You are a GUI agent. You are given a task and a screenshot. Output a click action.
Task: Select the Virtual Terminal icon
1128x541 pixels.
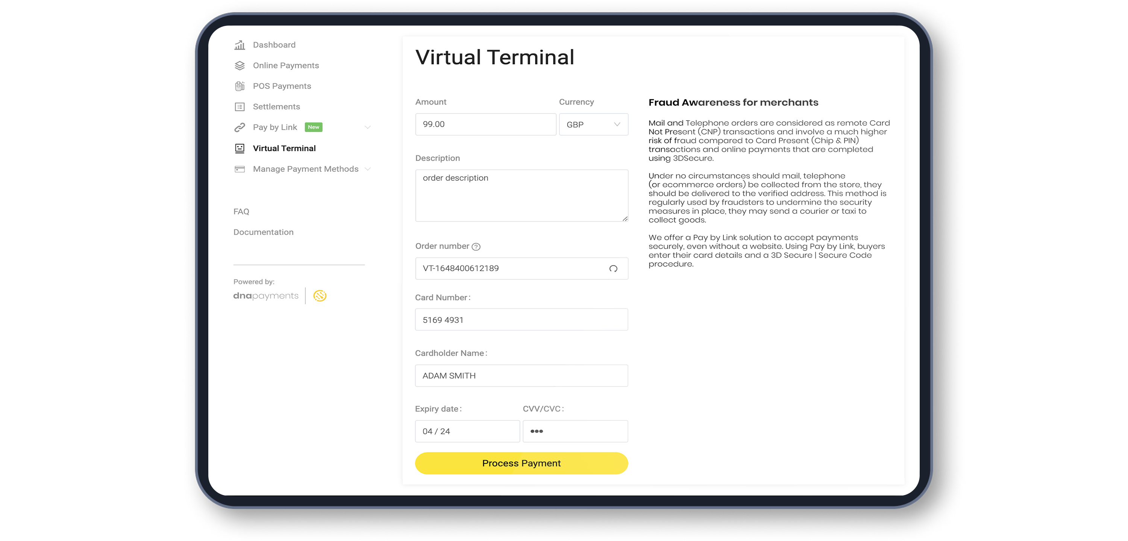[x=239, y=148]
